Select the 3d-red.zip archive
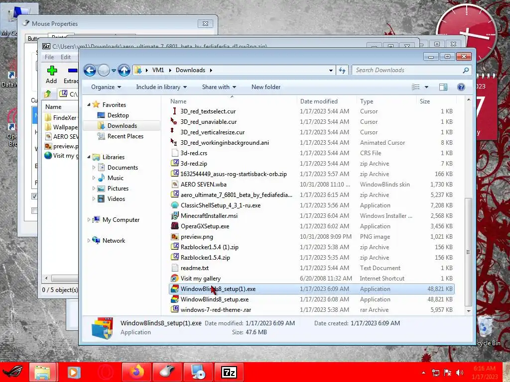 click(x=194, y=164)
